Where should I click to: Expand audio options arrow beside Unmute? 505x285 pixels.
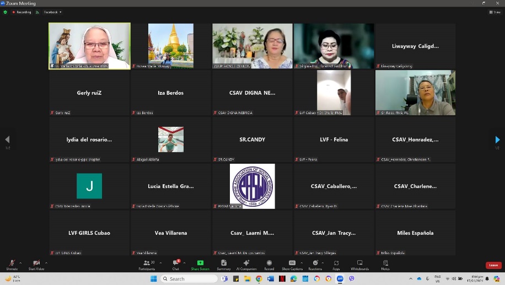pos(20,263)
